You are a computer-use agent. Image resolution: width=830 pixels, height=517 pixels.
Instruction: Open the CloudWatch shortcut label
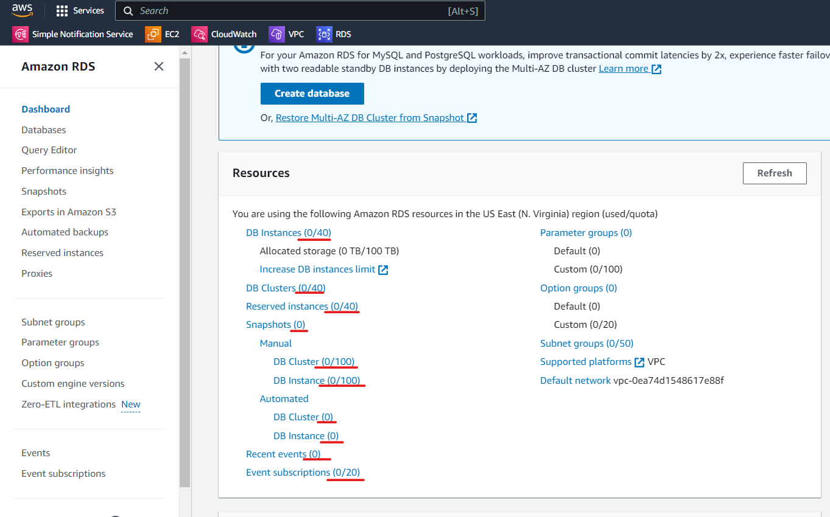click(234, 34)
